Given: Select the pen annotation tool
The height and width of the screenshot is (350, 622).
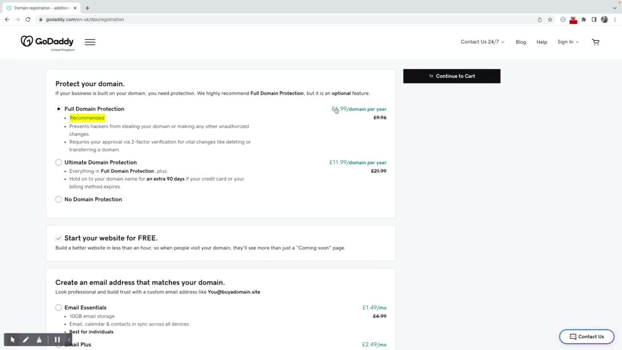Looking at the screenshot, I should click(26, 340).
